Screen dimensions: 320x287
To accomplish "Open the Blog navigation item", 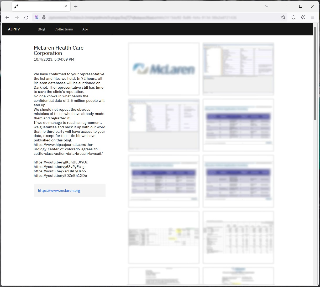I will pyautogui.click(x=41, y=29).
